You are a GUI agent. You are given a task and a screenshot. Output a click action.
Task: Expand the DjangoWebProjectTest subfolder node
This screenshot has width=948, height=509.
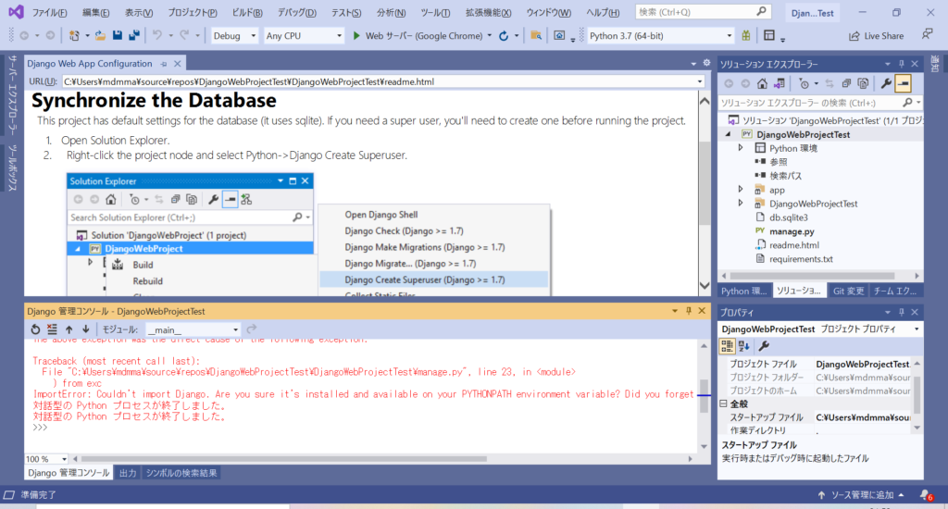741,203
